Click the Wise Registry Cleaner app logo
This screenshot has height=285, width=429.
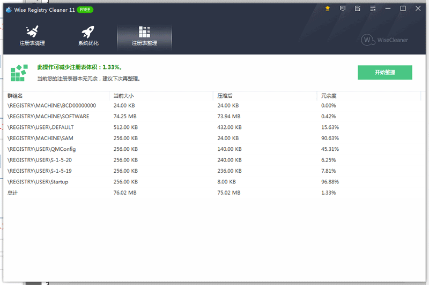click(9, 9)
